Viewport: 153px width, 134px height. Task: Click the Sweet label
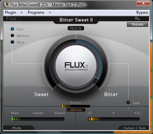41,94
